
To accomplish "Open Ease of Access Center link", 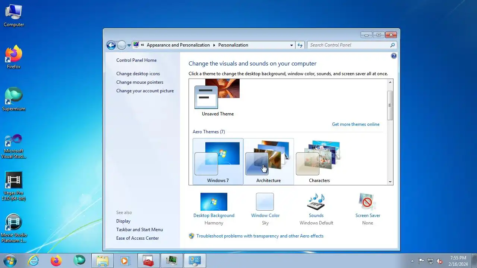I will 138,238.
